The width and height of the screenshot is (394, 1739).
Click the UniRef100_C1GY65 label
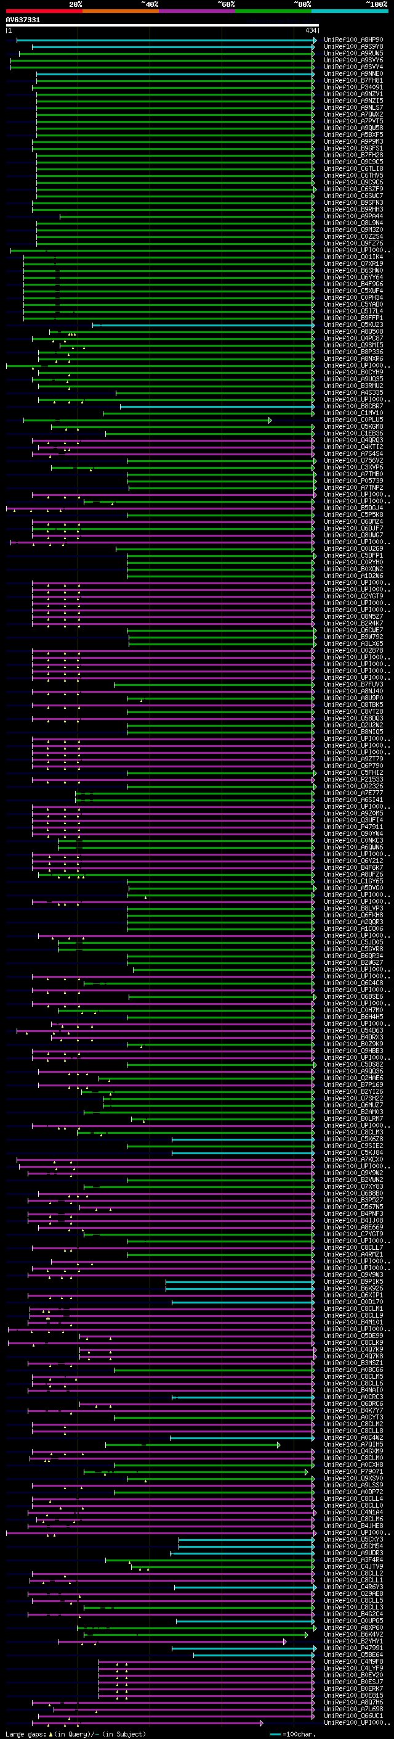(x=353, y=882)
